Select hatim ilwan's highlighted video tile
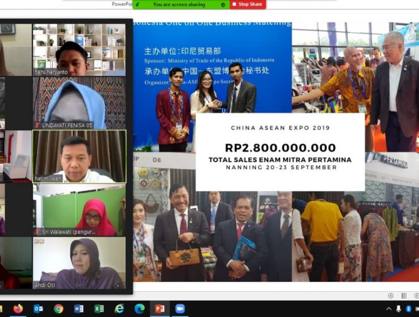The width and height of the screenshot is (419, 317). click(79, 156)
